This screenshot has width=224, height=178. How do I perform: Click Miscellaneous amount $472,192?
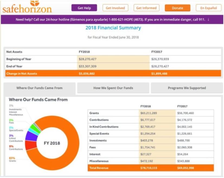(146, 161)
